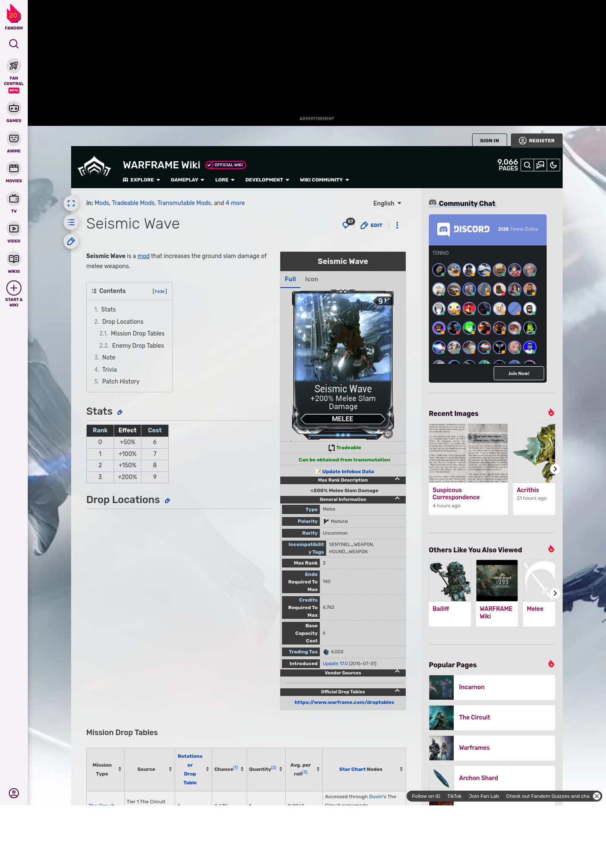Edit the Drop Locations section pencil icon
The height and width of the screenshot is (842, 606).
point(167,501)
